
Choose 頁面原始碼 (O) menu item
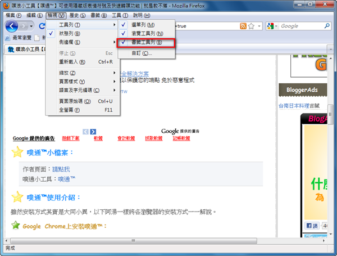click(83, 101)
